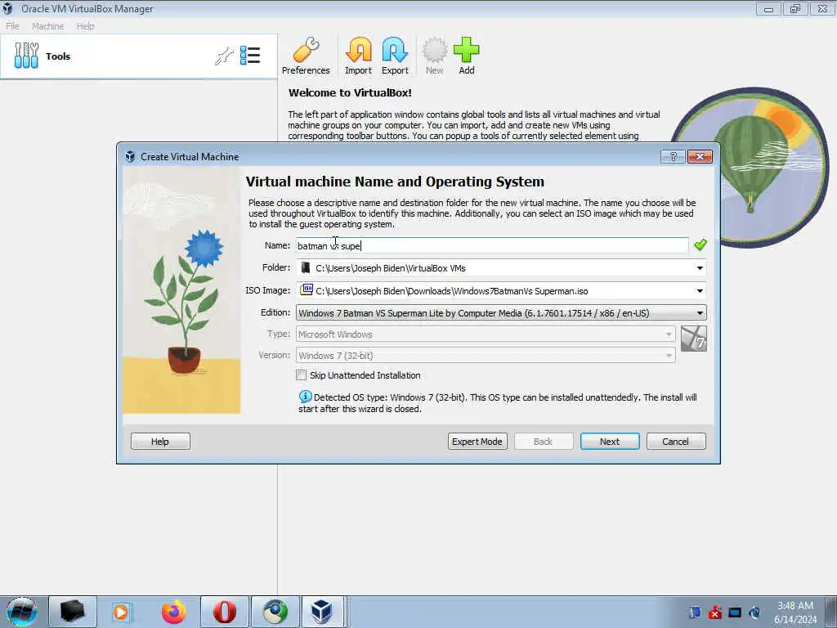Click the Export appliance icon
This screenshot has height=628, width=837.
(395, 56)
